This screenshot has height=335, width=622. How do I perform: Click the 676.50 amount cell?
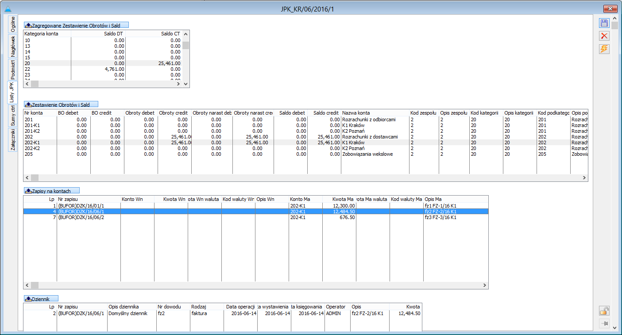click(339, 217)
